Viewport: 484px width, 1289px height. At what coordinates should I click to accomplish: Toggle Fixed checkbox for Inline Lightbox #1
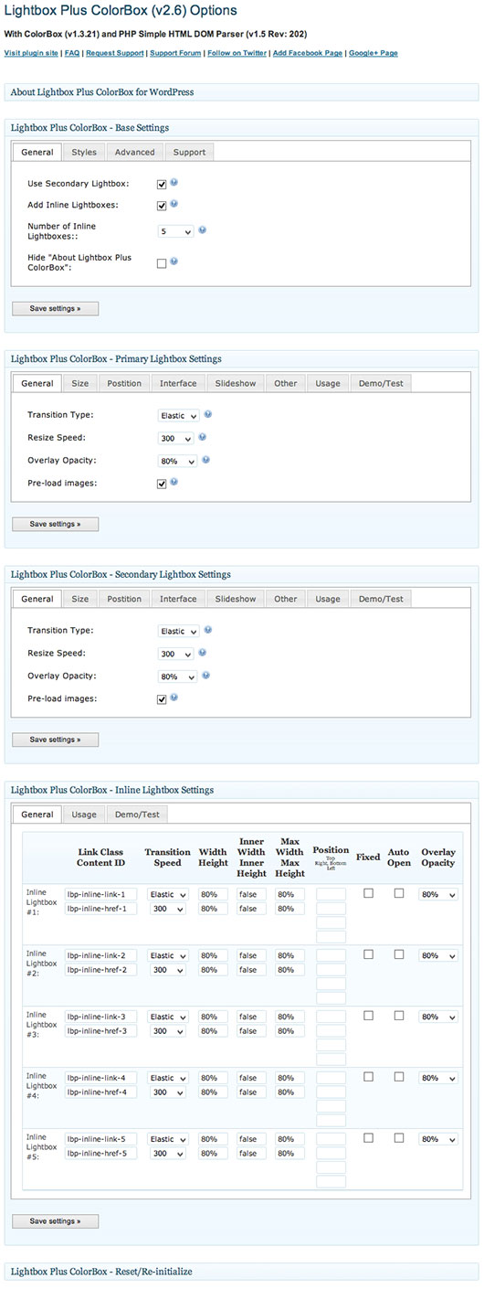click(368, 893)
